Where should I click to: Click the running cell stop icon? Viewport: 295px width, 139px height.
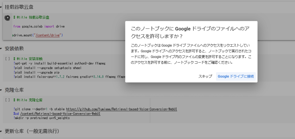click(7, 18)
